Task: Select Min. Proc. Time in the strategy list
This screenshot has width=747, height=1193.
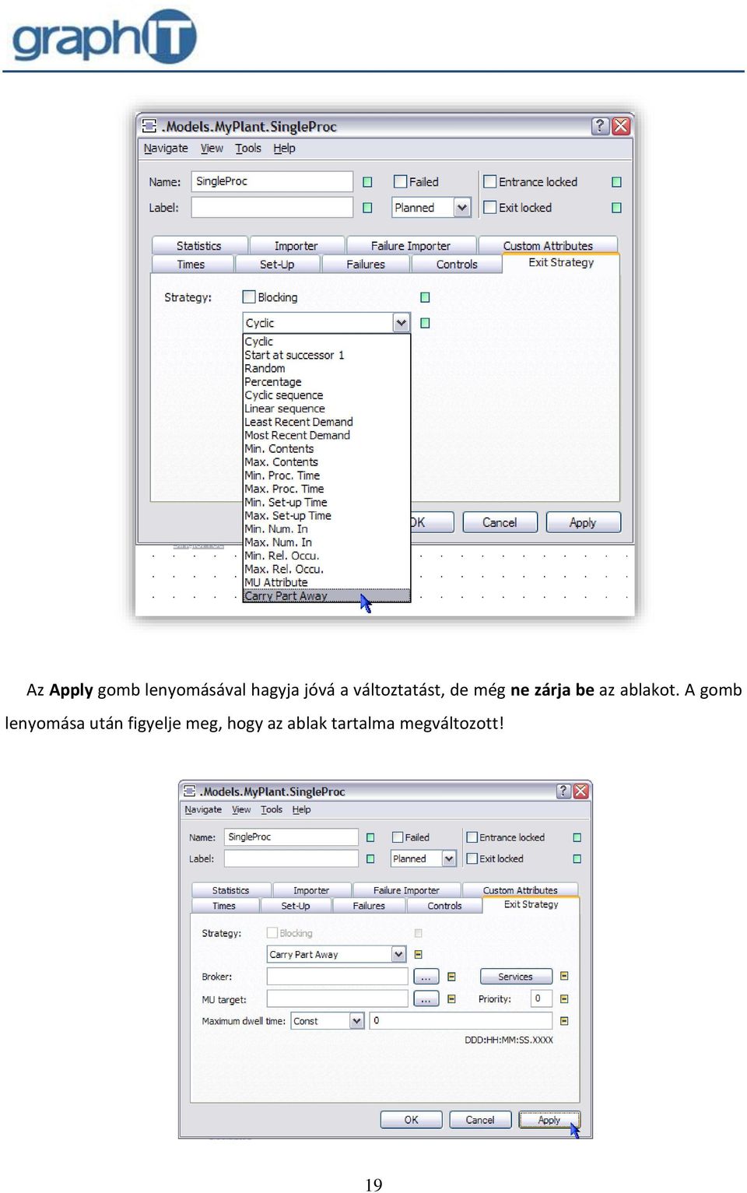Action: pos(327,475)
